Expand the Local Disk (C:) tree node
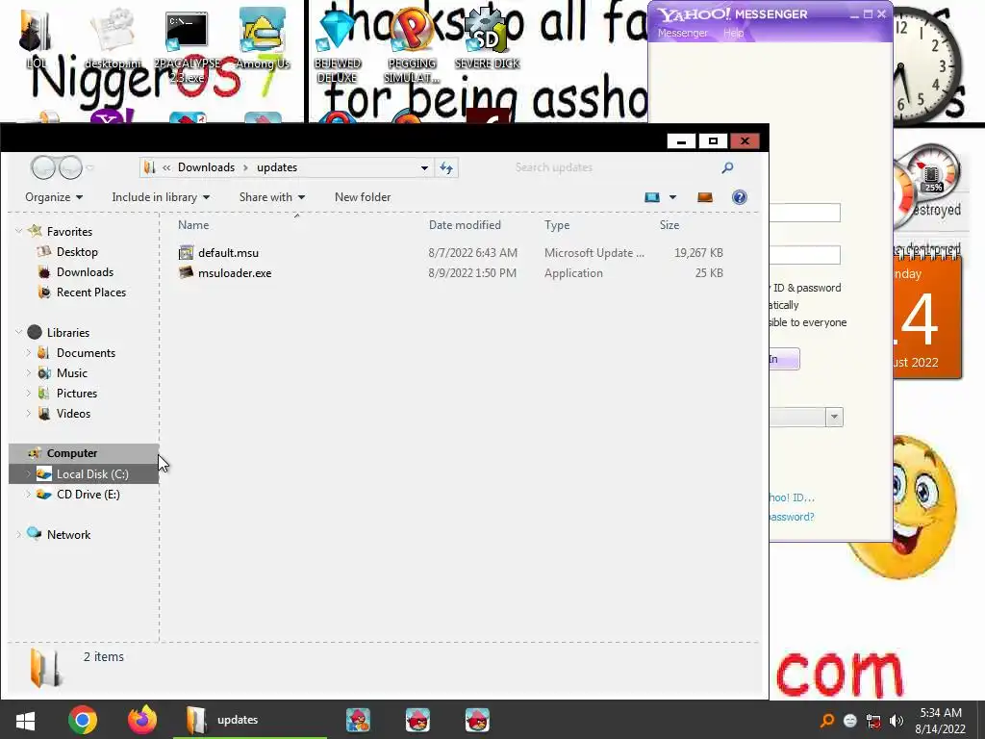This screenshot has width=985, height=739. (28, 473)
